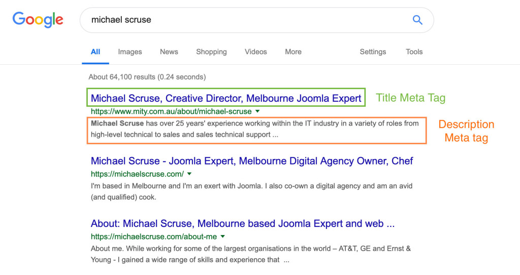The height and width of the screenshot is (275, 520).
Task: Open search Tools options
Action: 414,52
